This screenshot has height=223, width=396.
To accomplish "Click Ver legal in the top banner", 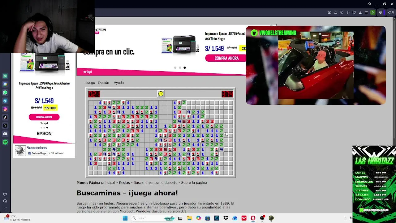I will (88, 72).
